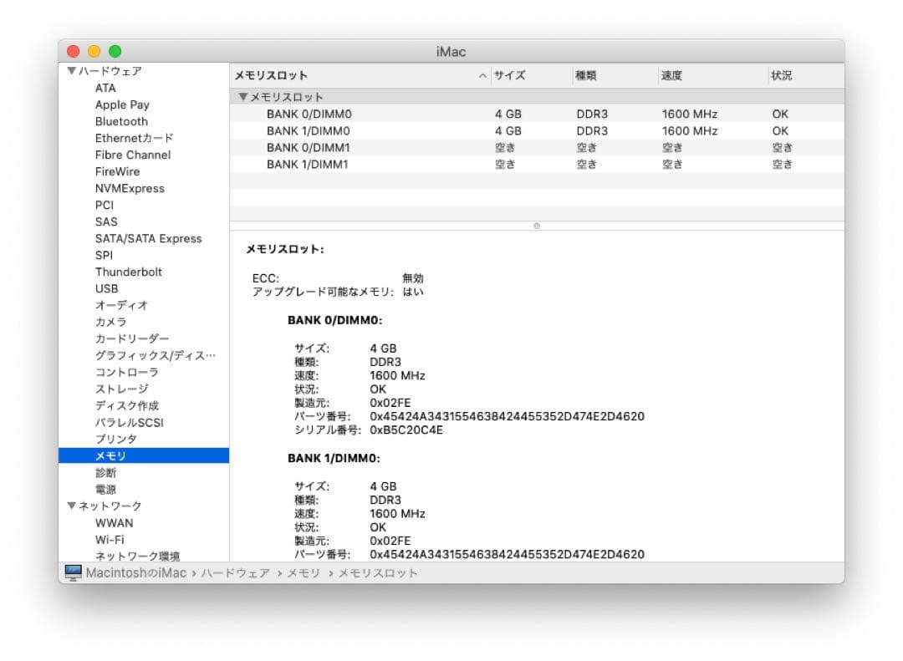Select Fibre Channel entry

pos(133,155)
